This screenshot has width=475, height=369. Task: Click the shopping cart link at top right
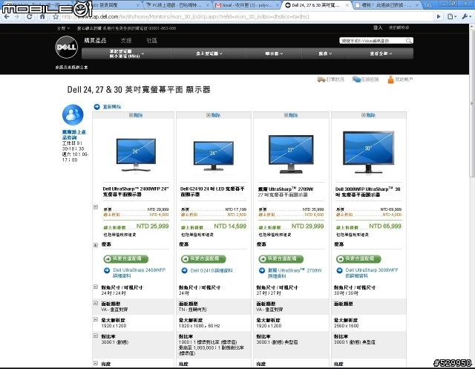click(399, 27)
